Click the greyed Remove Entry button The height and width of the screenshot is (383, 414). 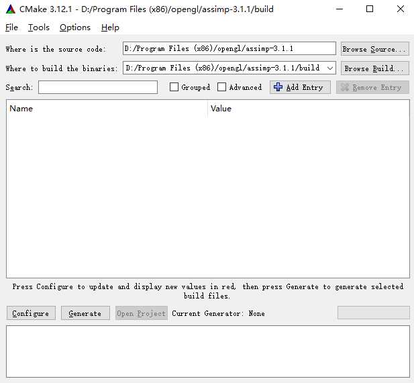(x=372, y=87)
